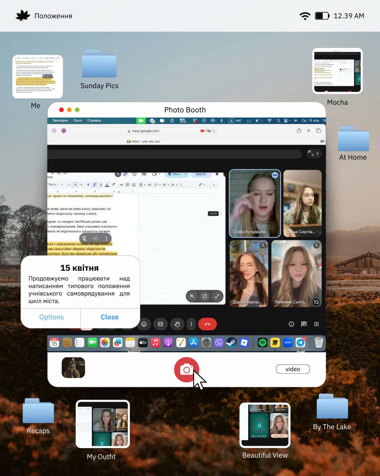The width and height of the screenshot is (380, 476).
Task: Toggle the video mode switch
Action: (293, 369)
